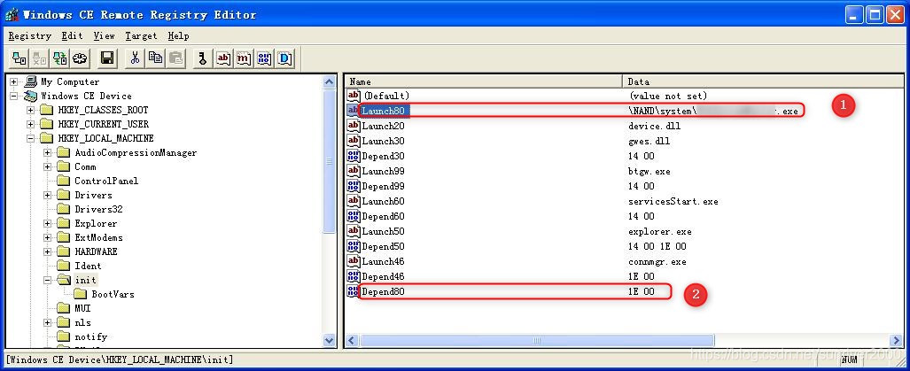910x371 pixels.
Task: Click the servicesStart.exe data cell
Action: [x=673, y=201]
